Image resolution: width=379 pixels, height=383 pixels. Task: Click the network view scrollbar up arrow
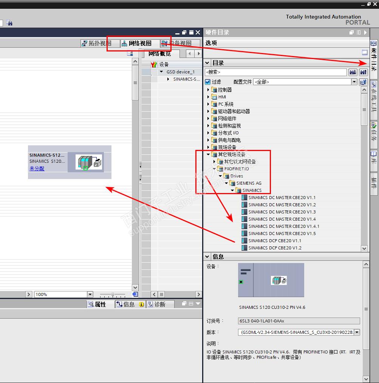pos(135,61)
